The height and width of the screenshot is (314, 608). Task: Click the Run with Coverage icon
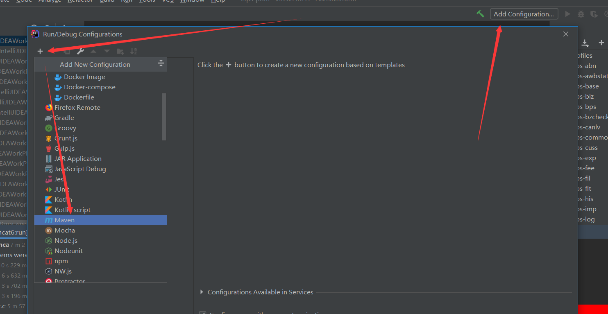594,14
